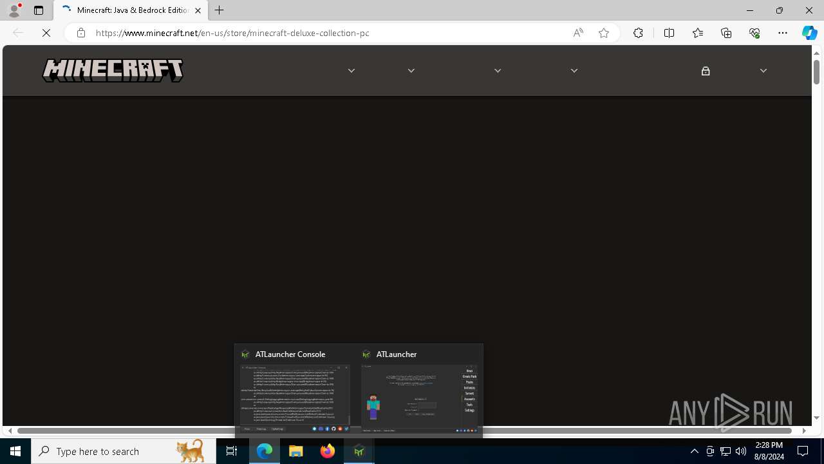Screen dimensions: 824x464
Task: Add this page to favorites
Action: (x=604, y=33)
